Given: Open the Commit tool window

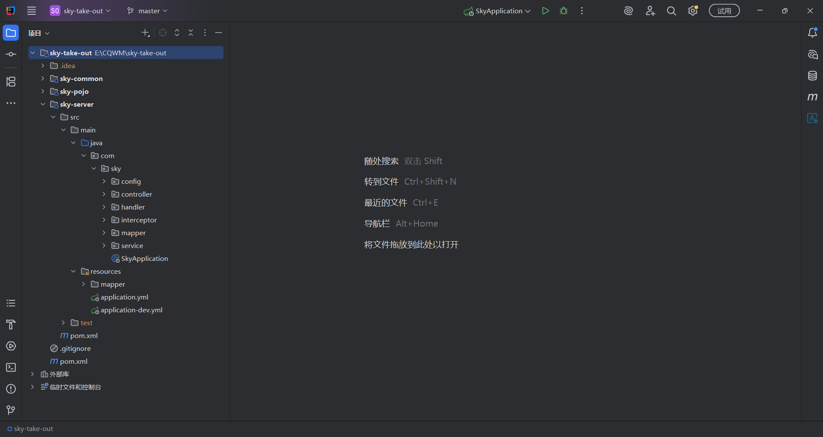Looking at the screenshot, I should click(x=11, y=54).
